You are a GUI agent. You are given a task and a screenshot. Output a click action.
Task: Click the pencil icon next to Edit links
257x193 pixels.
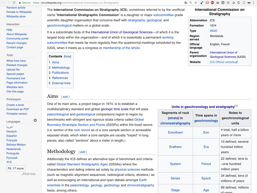[23, 174]
